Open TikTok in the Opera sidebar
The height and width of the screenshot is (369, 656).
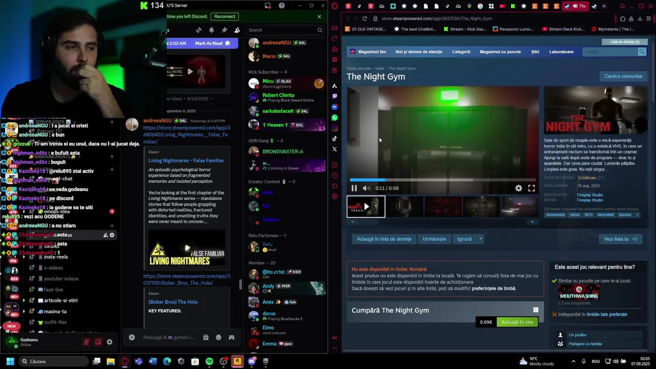(x=335, y=138)
